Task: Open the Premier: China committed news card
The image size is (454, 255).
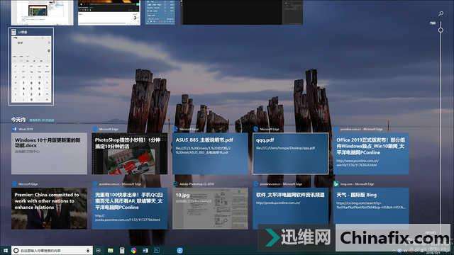Action: [49, 208]
